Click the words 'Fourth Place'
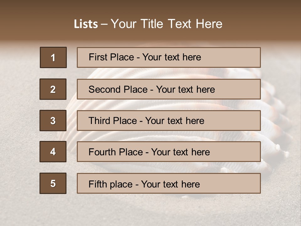The height and width of the screenshot is (226, 301). pos(115,152)
